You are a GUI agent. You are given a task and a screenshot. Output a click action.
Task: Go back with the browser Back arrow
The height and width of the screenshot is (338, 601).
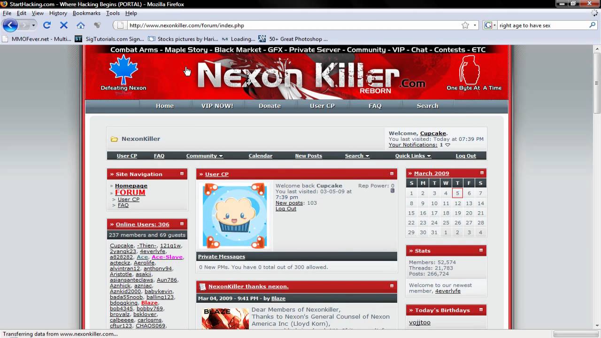point(10,25)
